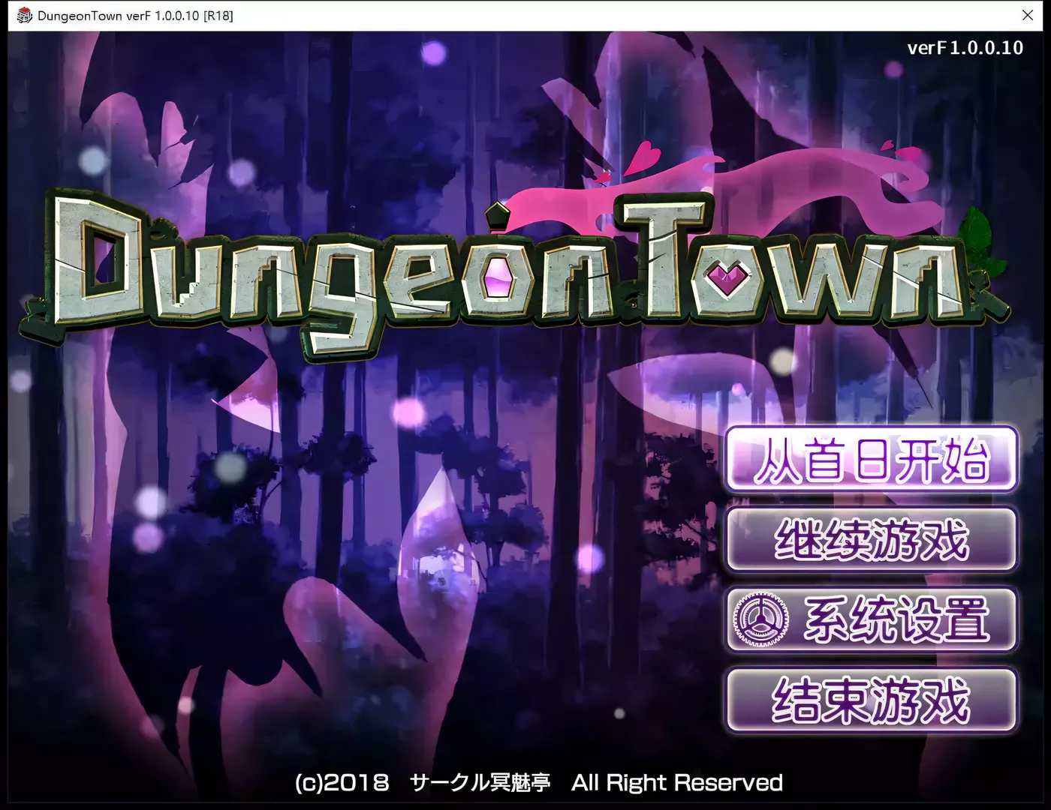The image size is (1051, 810).
Task: Click the verF 1.0.0.10 version label
Action: tap(965, 47)
